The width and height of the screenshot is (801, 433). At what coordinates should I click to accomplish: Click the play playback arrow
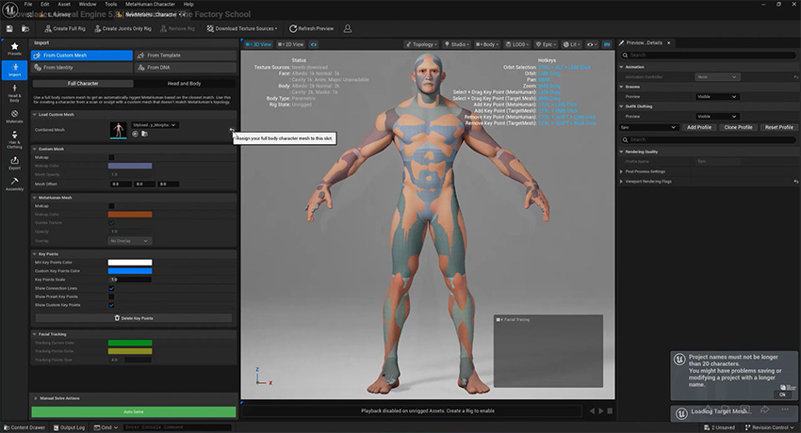(601, 410)
